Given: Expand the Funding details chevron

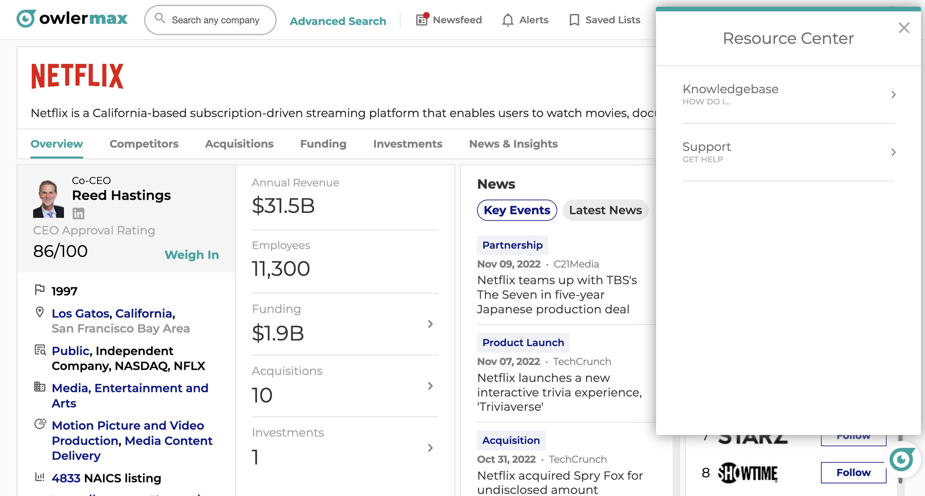Looking at the screenshot, I should click(430, 324).
